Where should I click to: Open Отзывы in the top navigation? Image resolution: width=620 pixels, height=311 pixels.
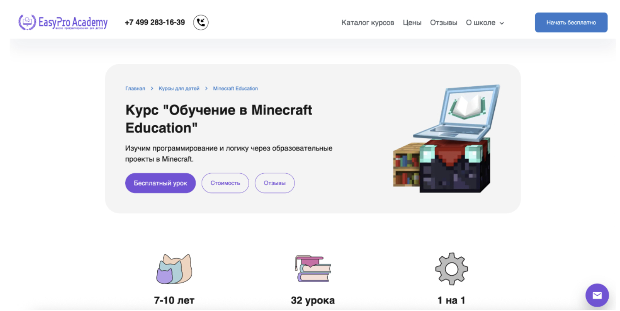click(x=444, y=23)
